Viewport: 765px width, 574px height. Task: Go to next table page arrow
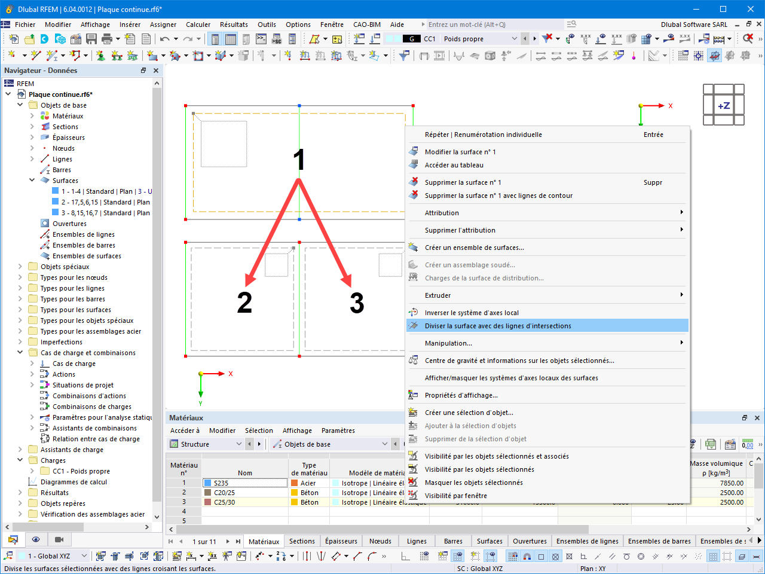click(x=228, y=541)
